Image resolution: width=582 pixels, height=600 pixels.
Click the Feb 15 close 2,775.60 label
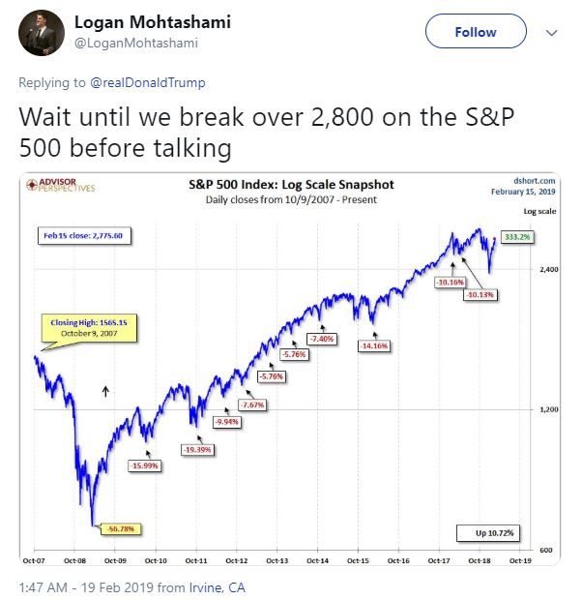83,235
